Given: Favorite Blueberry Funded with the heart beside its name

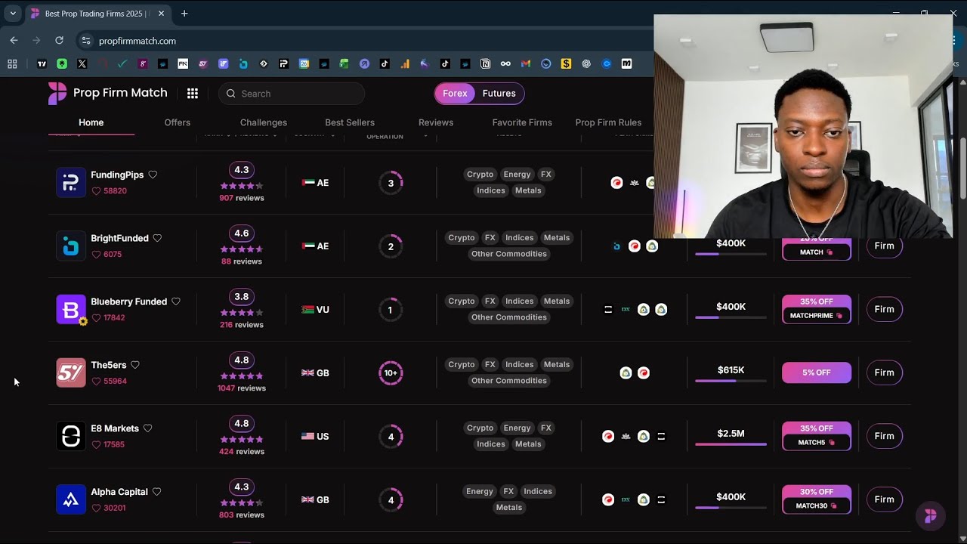Looking at the screenshot, I should click(x=176, y=301).
